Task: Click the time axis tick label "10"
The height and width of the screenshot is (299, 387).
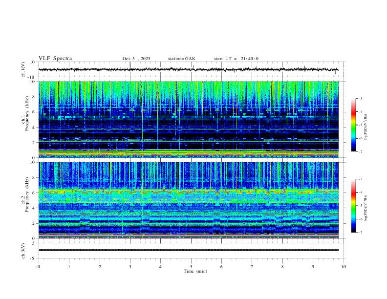Action: pyautogui.click(x=344, y=267)
